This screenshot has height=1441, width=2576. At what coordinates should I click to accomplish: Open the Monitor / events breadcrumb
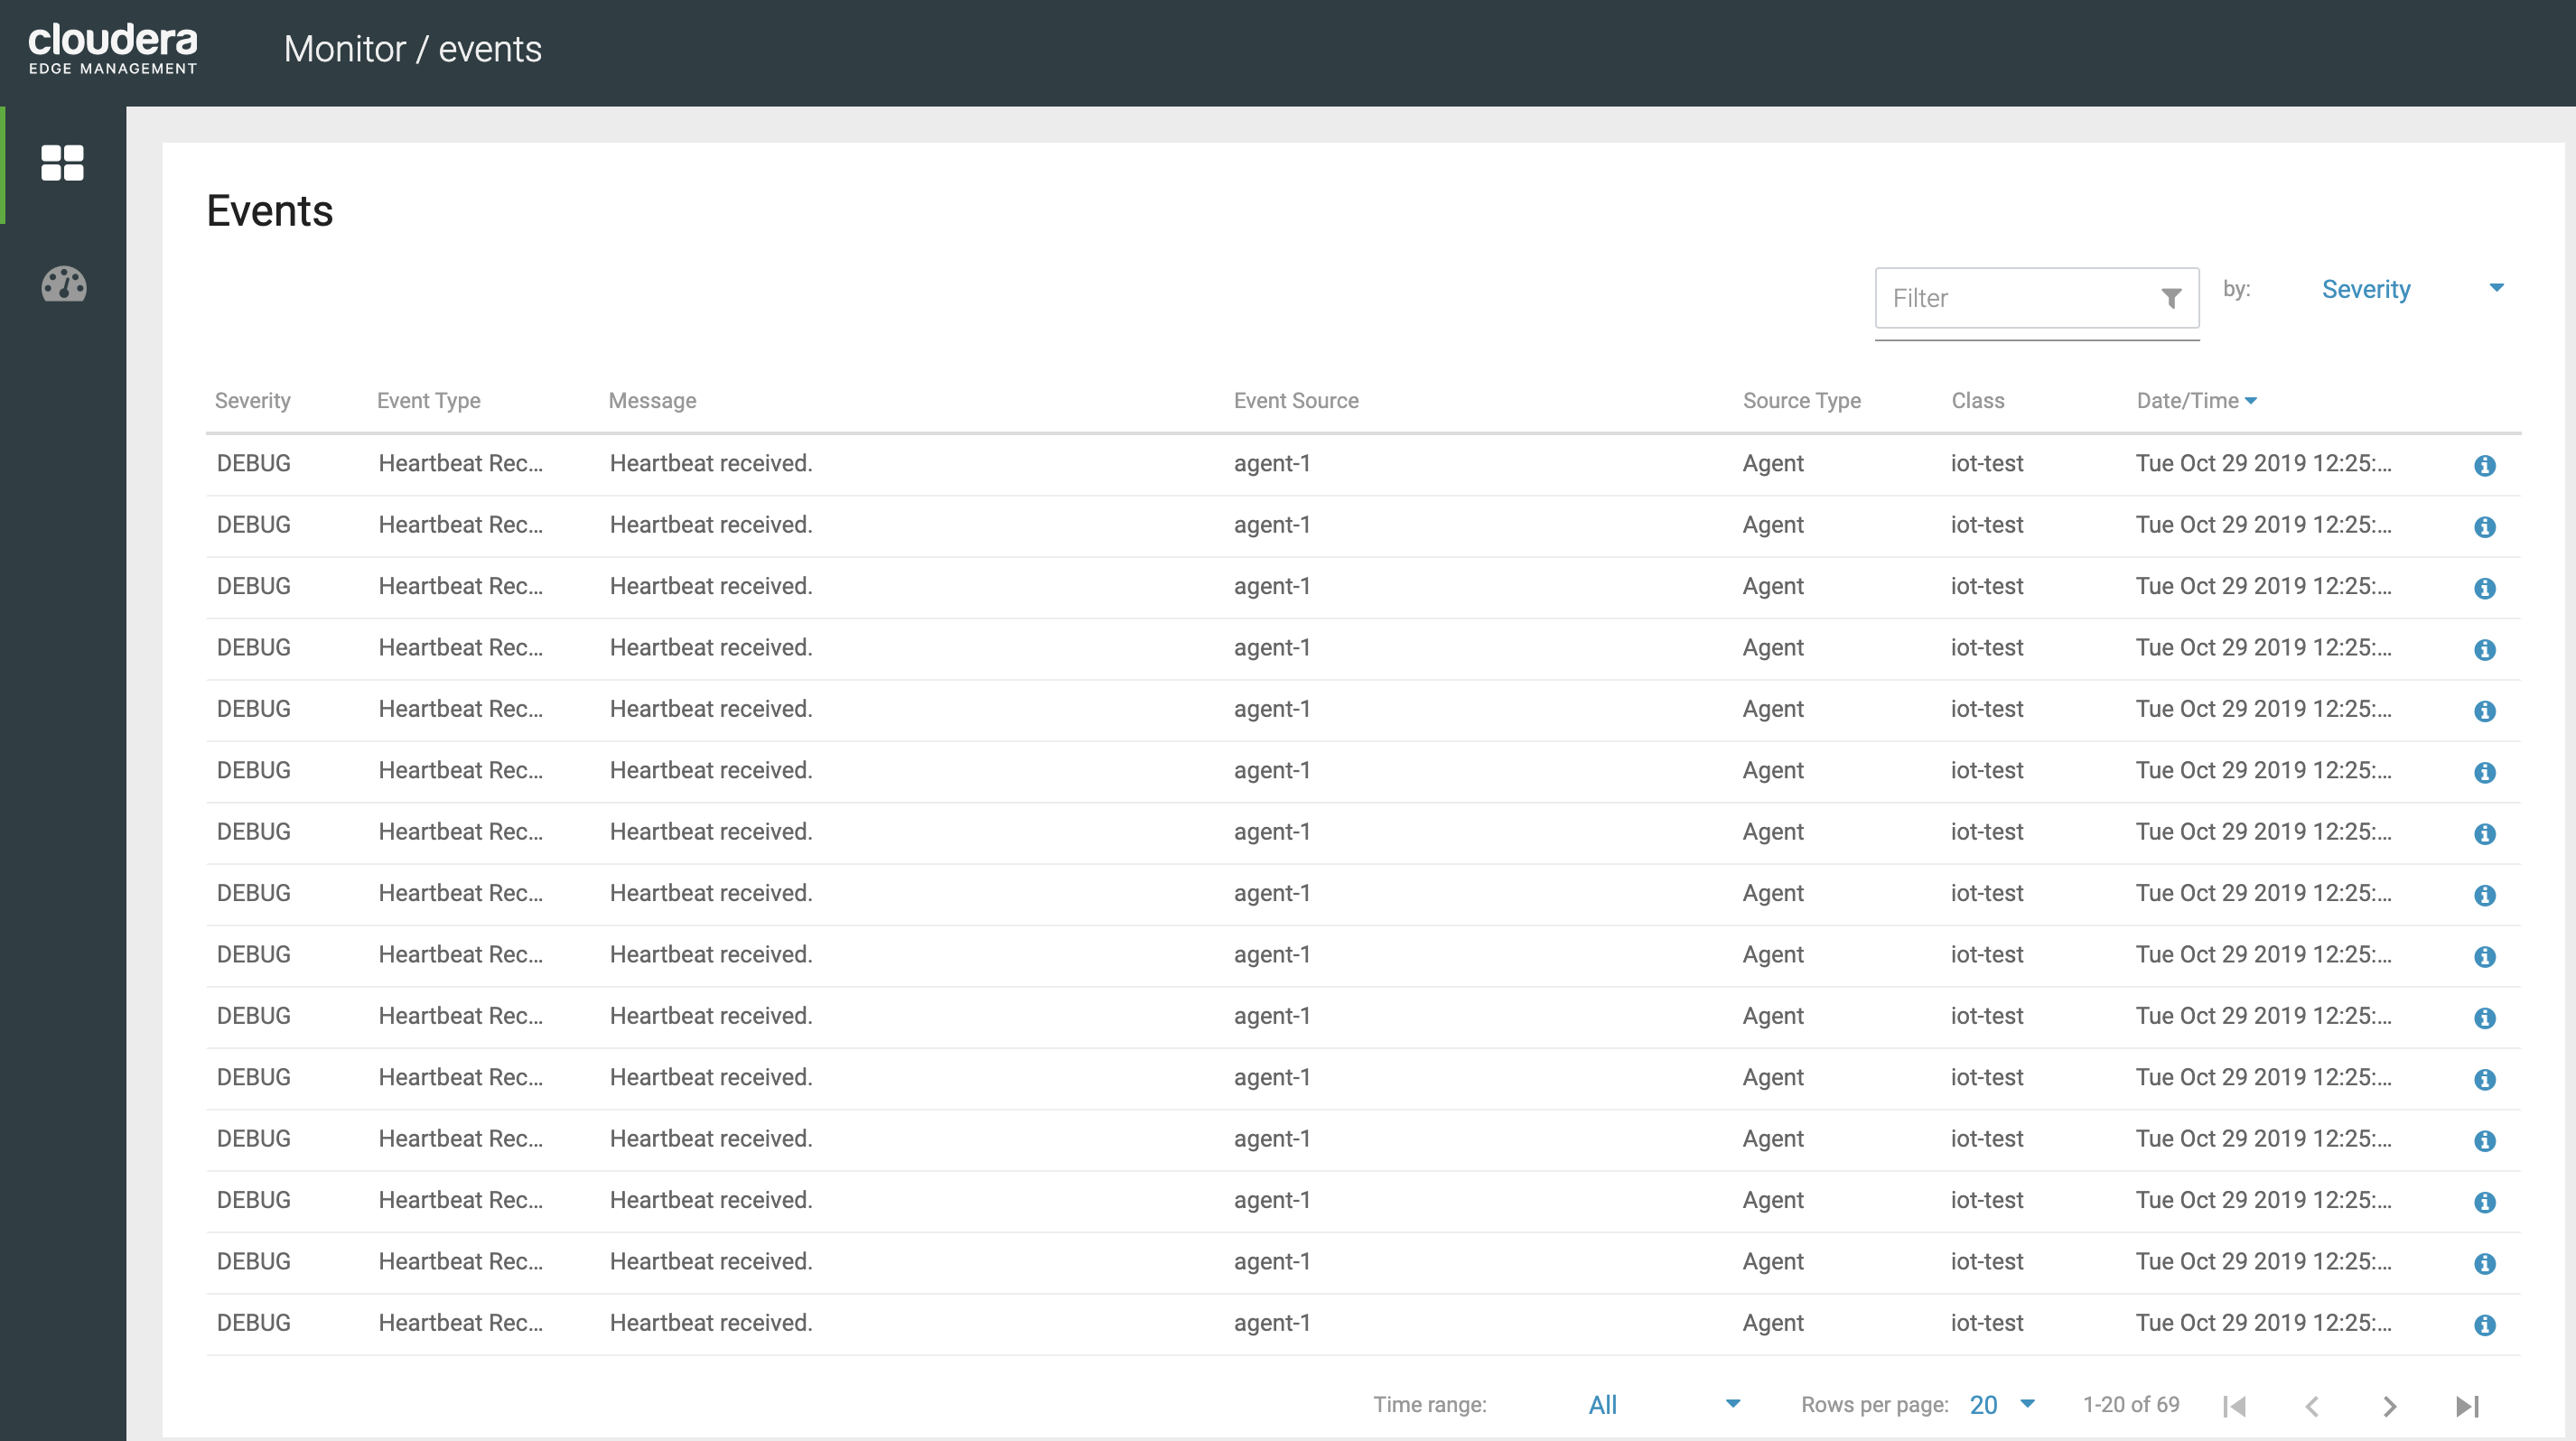pos(413,48)
